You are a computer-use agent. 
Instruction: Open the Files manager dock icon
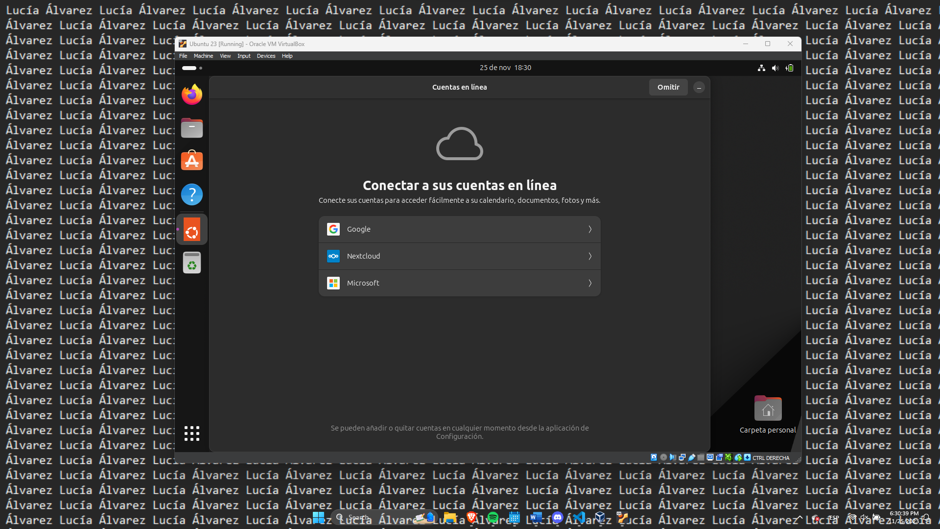tap(191, 128)
